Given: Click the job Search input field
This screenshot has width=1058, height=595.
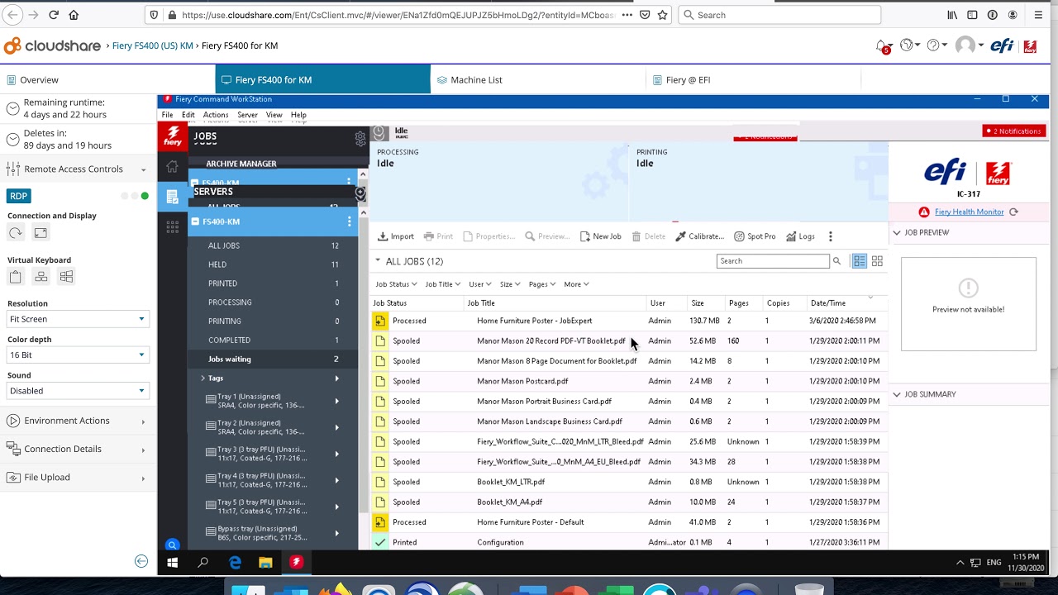Looking at the screenshot, I should pyautogui.click(x=773, y=261).
